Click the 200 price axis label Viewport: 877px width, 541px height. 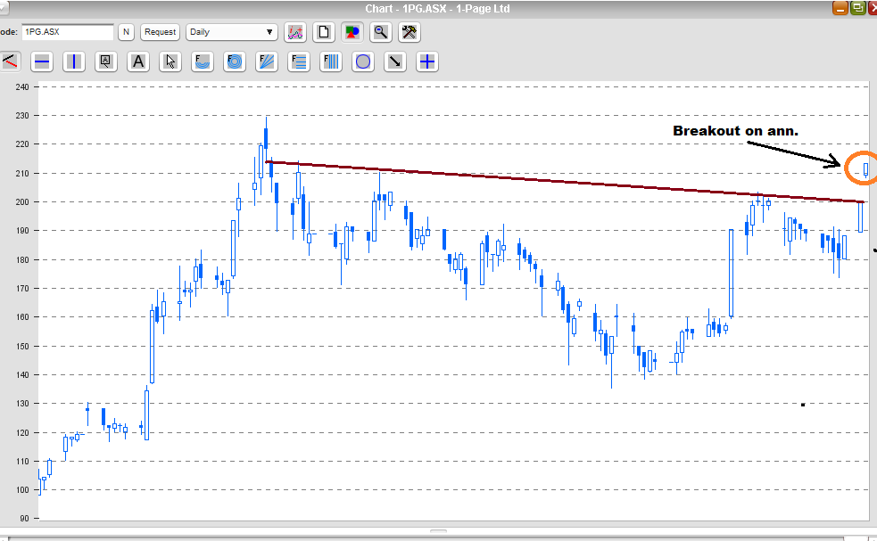[22, 201]
